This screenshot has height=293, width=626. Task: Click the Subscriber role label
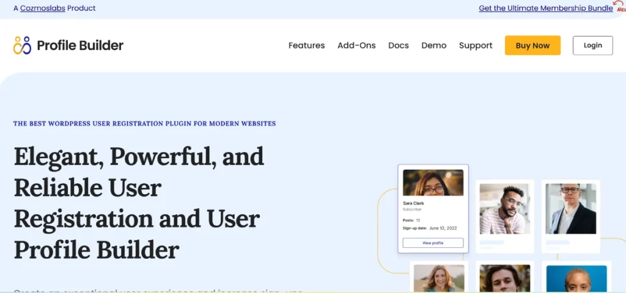point(412,209)
